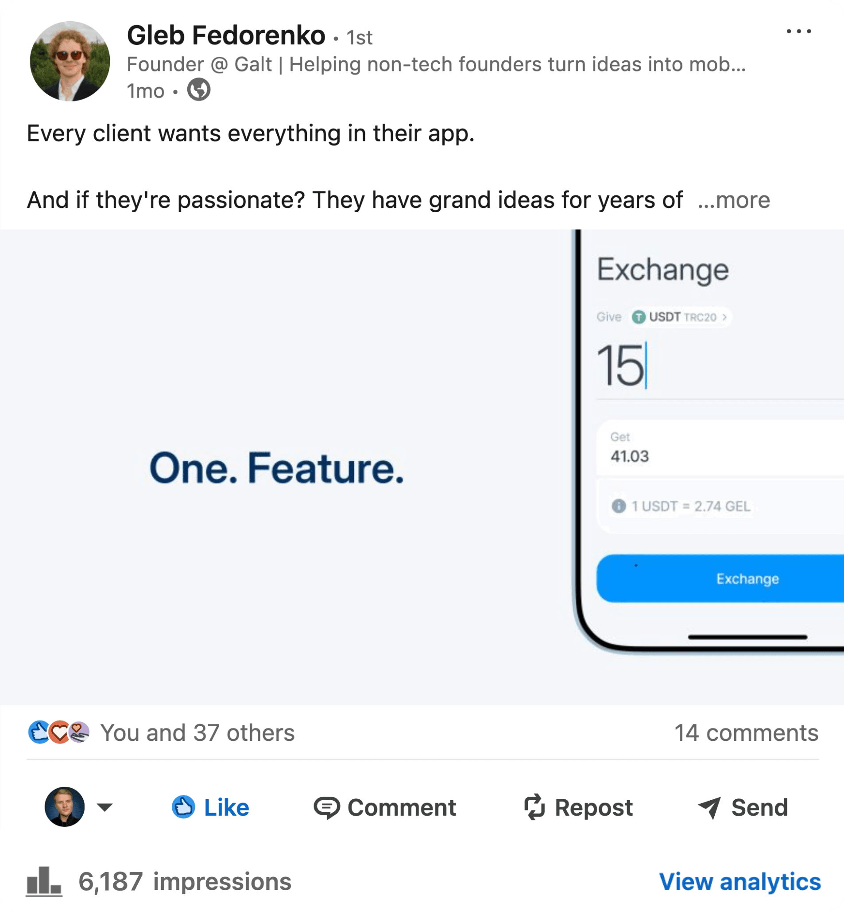Click the heart reaction icon under the post
This screenshot has height=911, width=844.
(60, 732)
